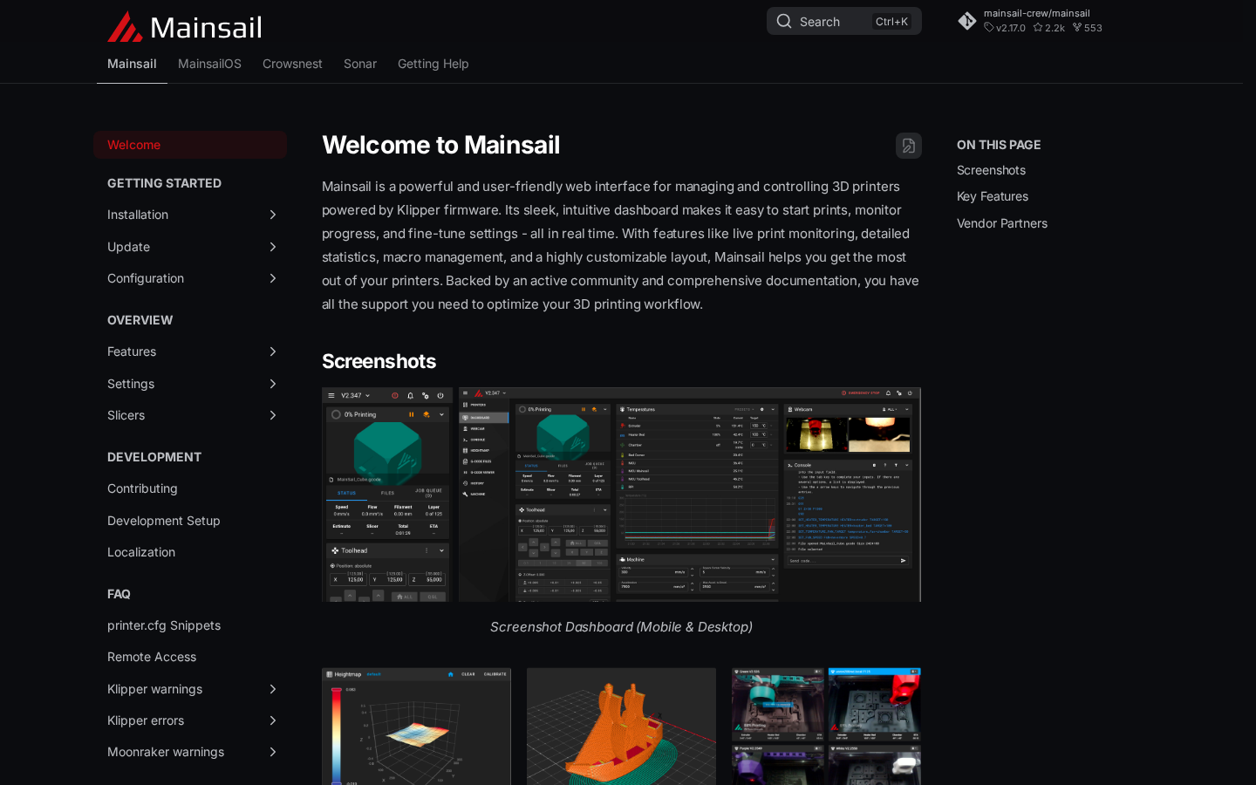Viewport: 1256px width, 785px height.
Task: Open the Localization page link
Action: point(141,552)
